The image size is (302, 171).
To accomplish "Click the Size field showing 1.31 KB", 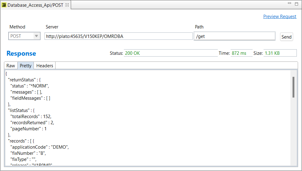I will (280, 53).
